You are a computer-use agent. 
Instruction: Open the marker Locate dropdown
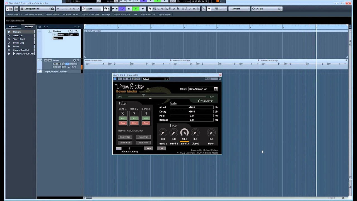tap(62, 35)
